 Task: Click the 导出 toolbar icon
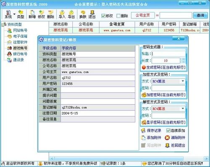(71, 14)
